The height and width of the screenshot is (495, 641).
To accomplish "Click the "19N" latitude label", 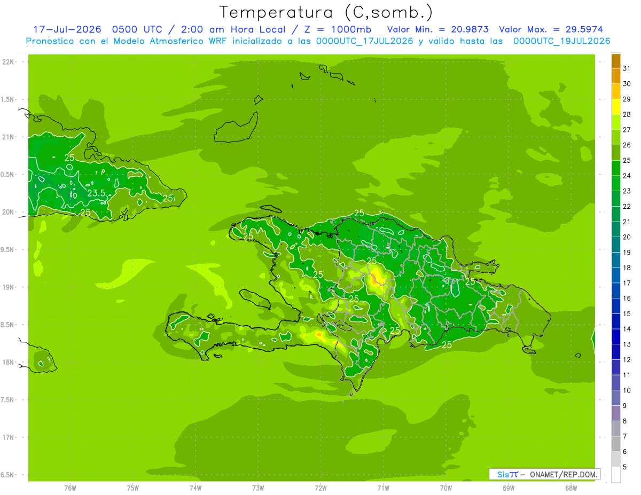I will coord(9,287).
